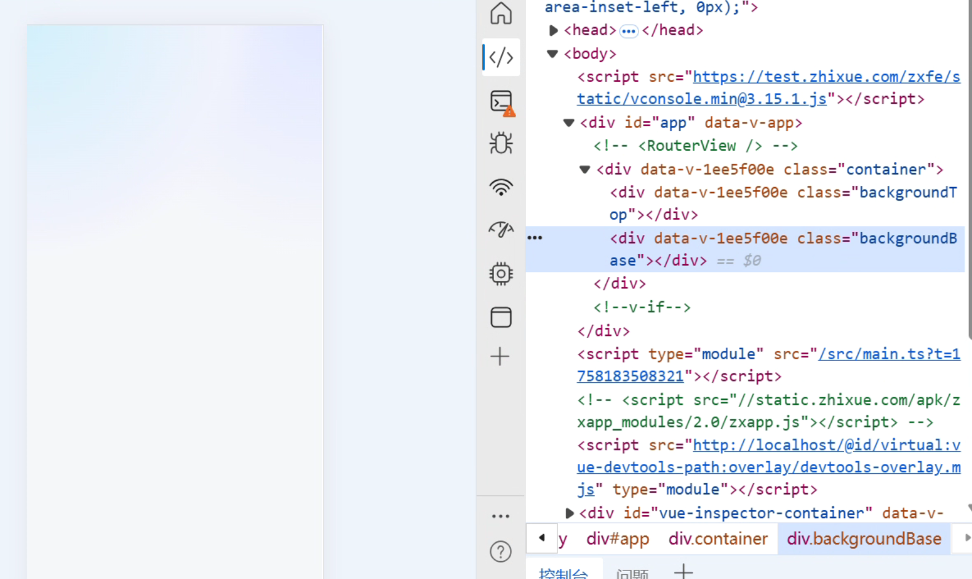Open the Application panel icon

click(501, 317)
